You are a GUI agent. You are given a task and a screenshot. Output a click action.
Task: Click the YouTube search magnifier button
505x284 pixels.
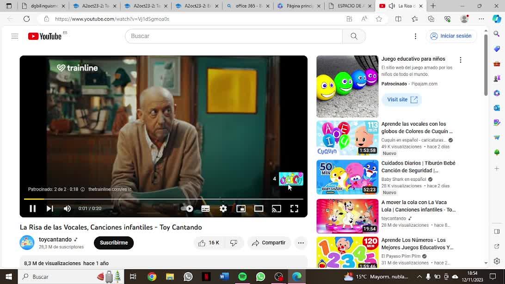tap(354, 36)
